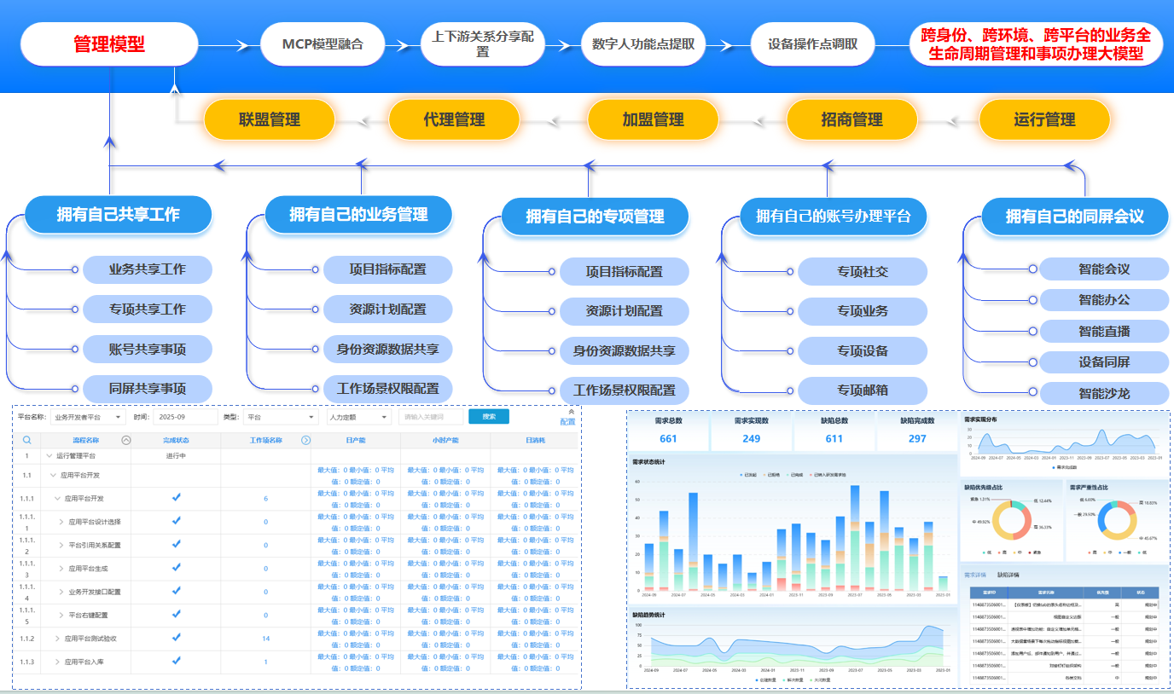The height and width of the screenshot is (694, 1174).
Task: Click the checkmark in the 应用平台设计选择 row
Action: pos(177,521)
